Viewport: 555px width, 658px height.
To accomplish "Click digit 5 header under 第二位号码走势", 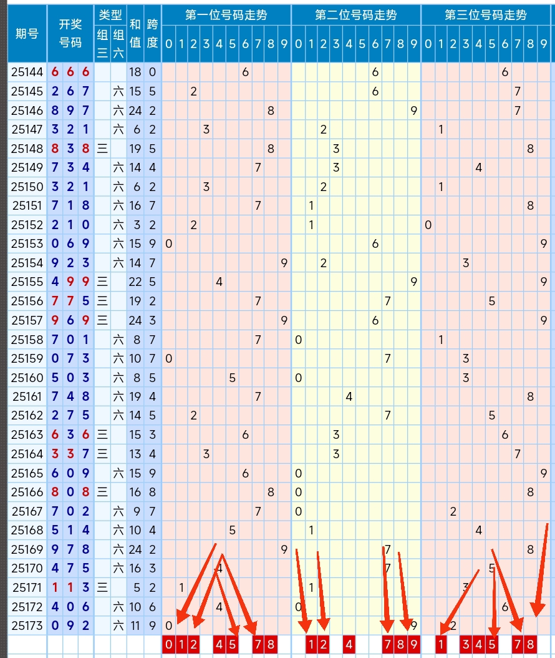I will (362, 44).
